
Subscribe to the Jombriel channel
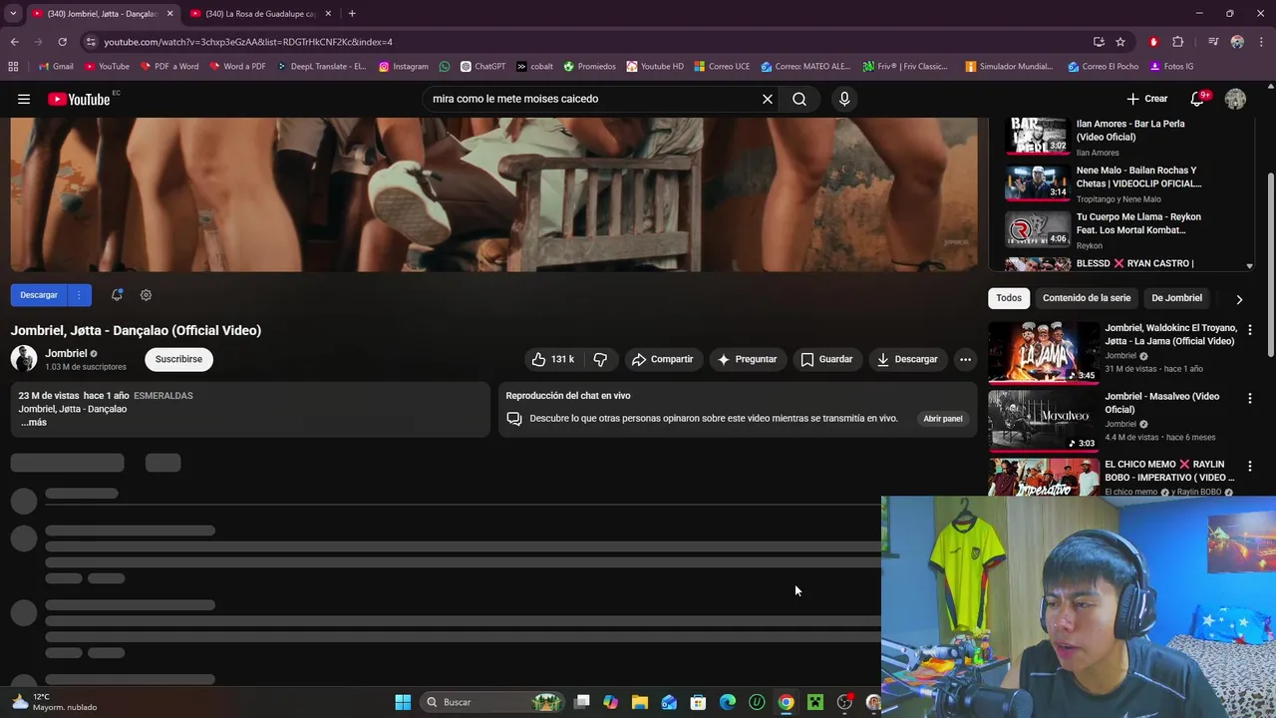click(x=178, y=359)
